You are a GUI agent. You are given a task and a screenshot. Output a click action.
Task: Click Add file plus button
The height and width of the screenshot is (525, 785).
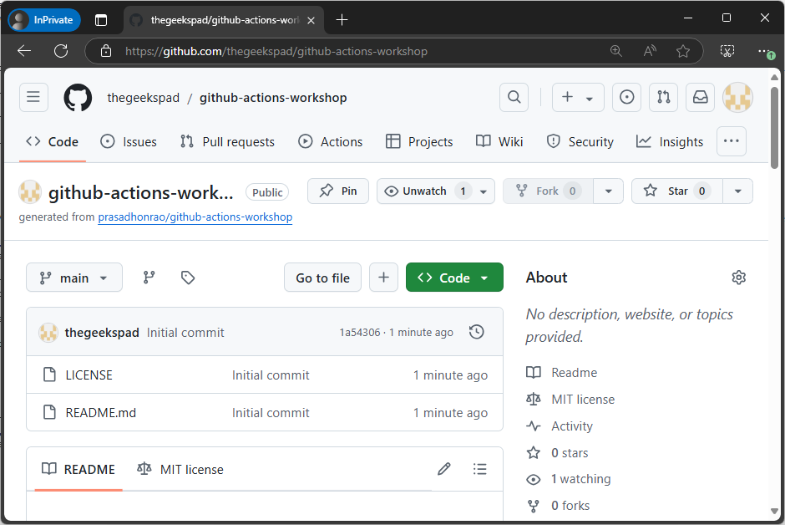point(383,278)
